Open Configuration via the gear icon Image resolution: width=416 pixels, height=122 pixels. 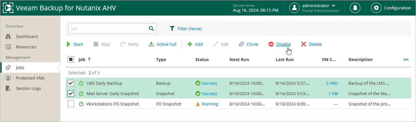click(x=376, y=8)
